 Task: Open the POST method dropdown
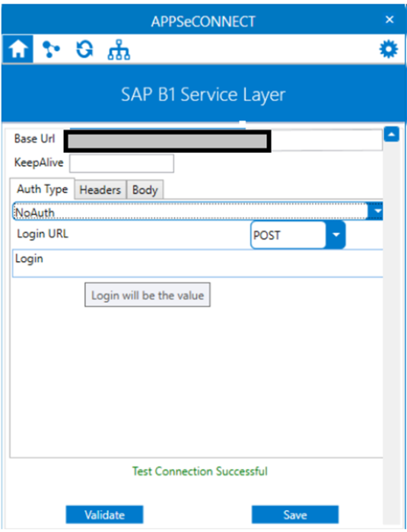point(297,234)
